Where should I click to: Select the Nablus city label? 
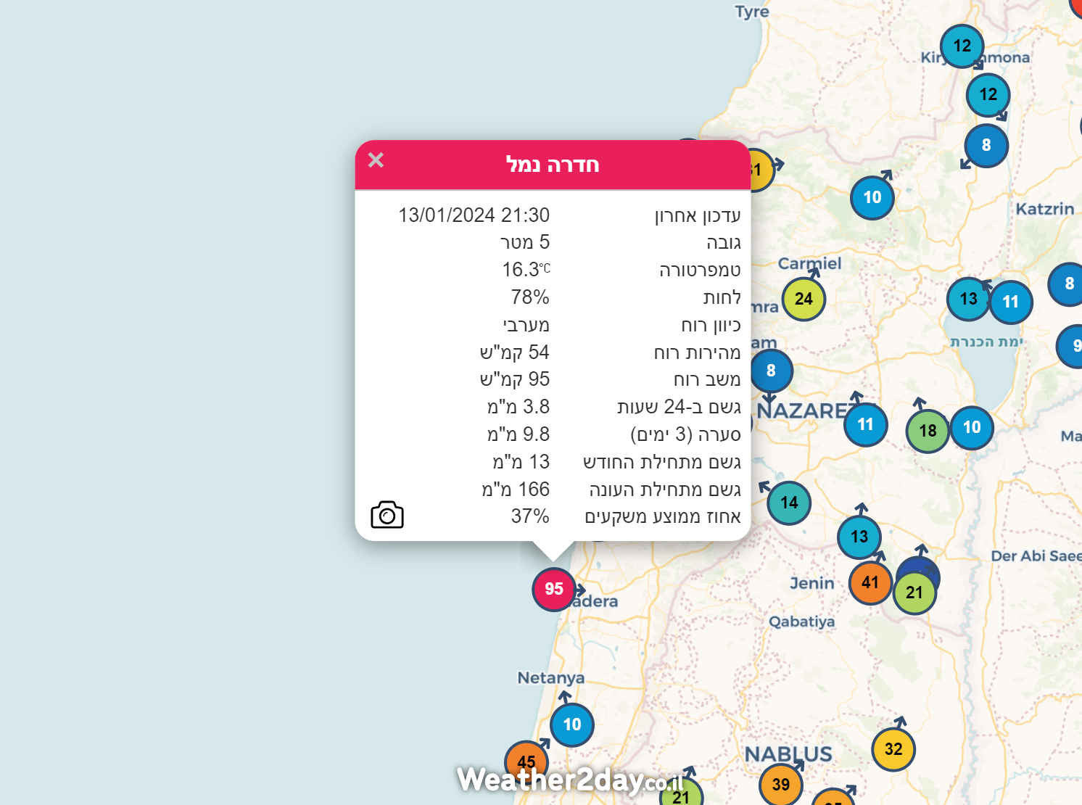pyautogui.click(x=788, y=754)
